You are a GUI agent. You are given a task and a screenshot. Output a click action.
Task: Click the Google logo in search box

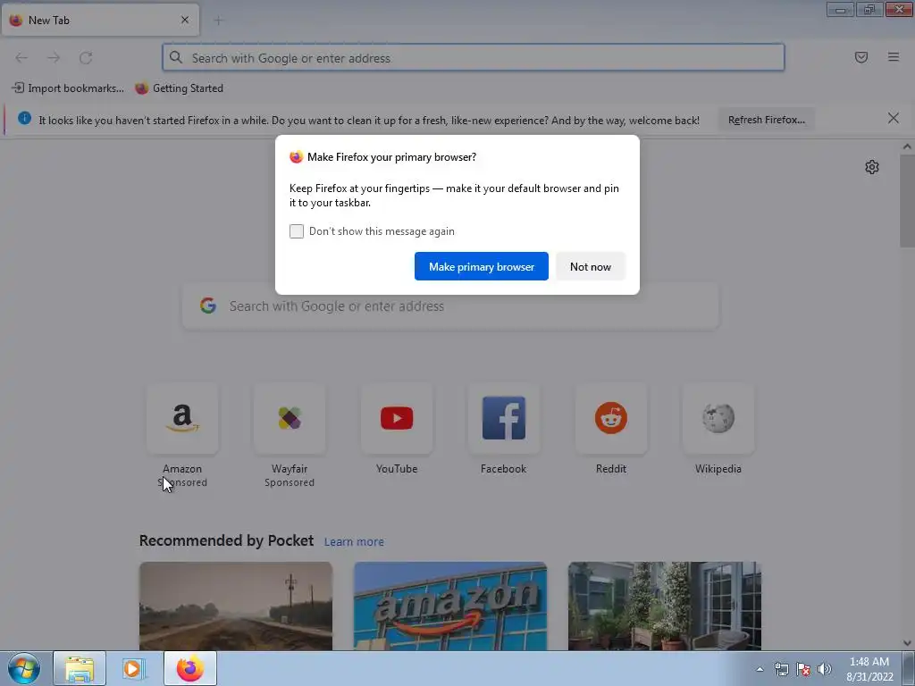tap(208, 305)
